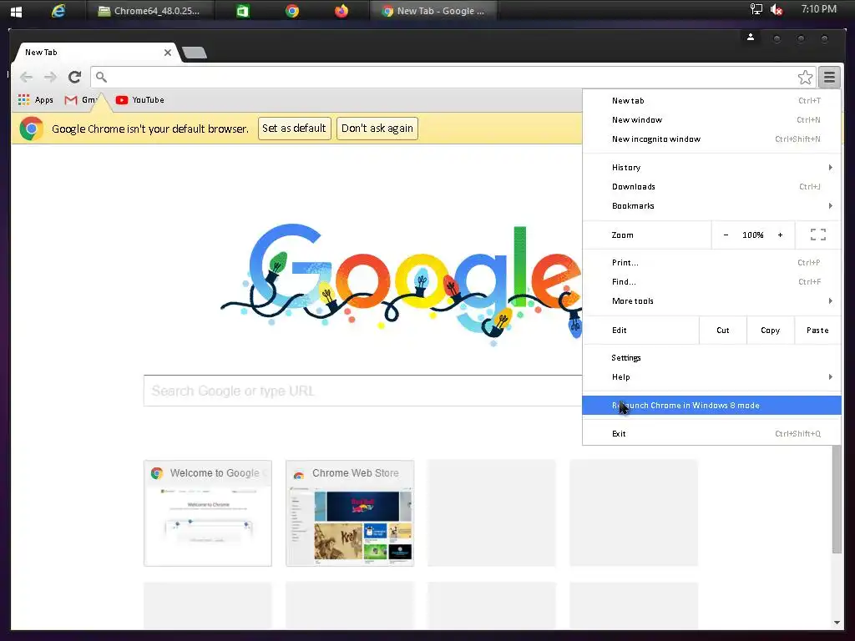Open Downloads from the menu

[x=711, y=186]
